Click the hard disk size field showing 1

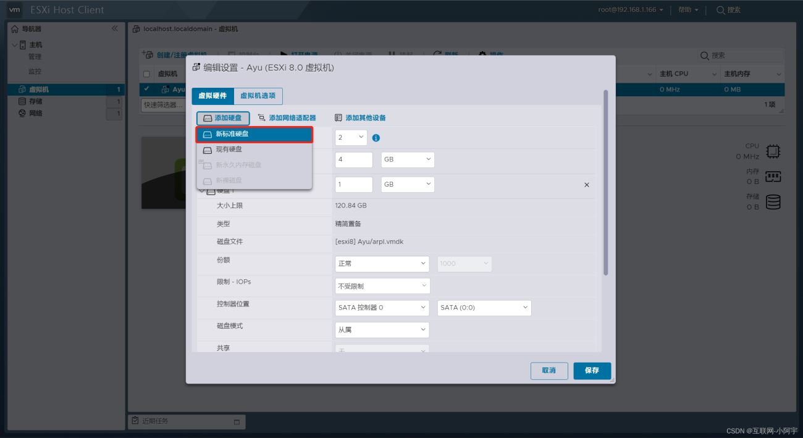coord(354,184)
